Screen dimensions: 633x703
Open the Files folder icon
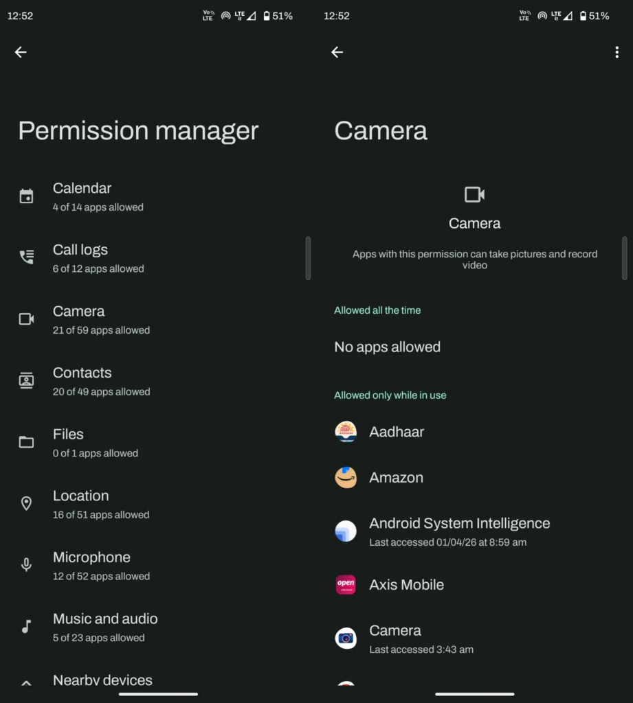tap(26, 441)
